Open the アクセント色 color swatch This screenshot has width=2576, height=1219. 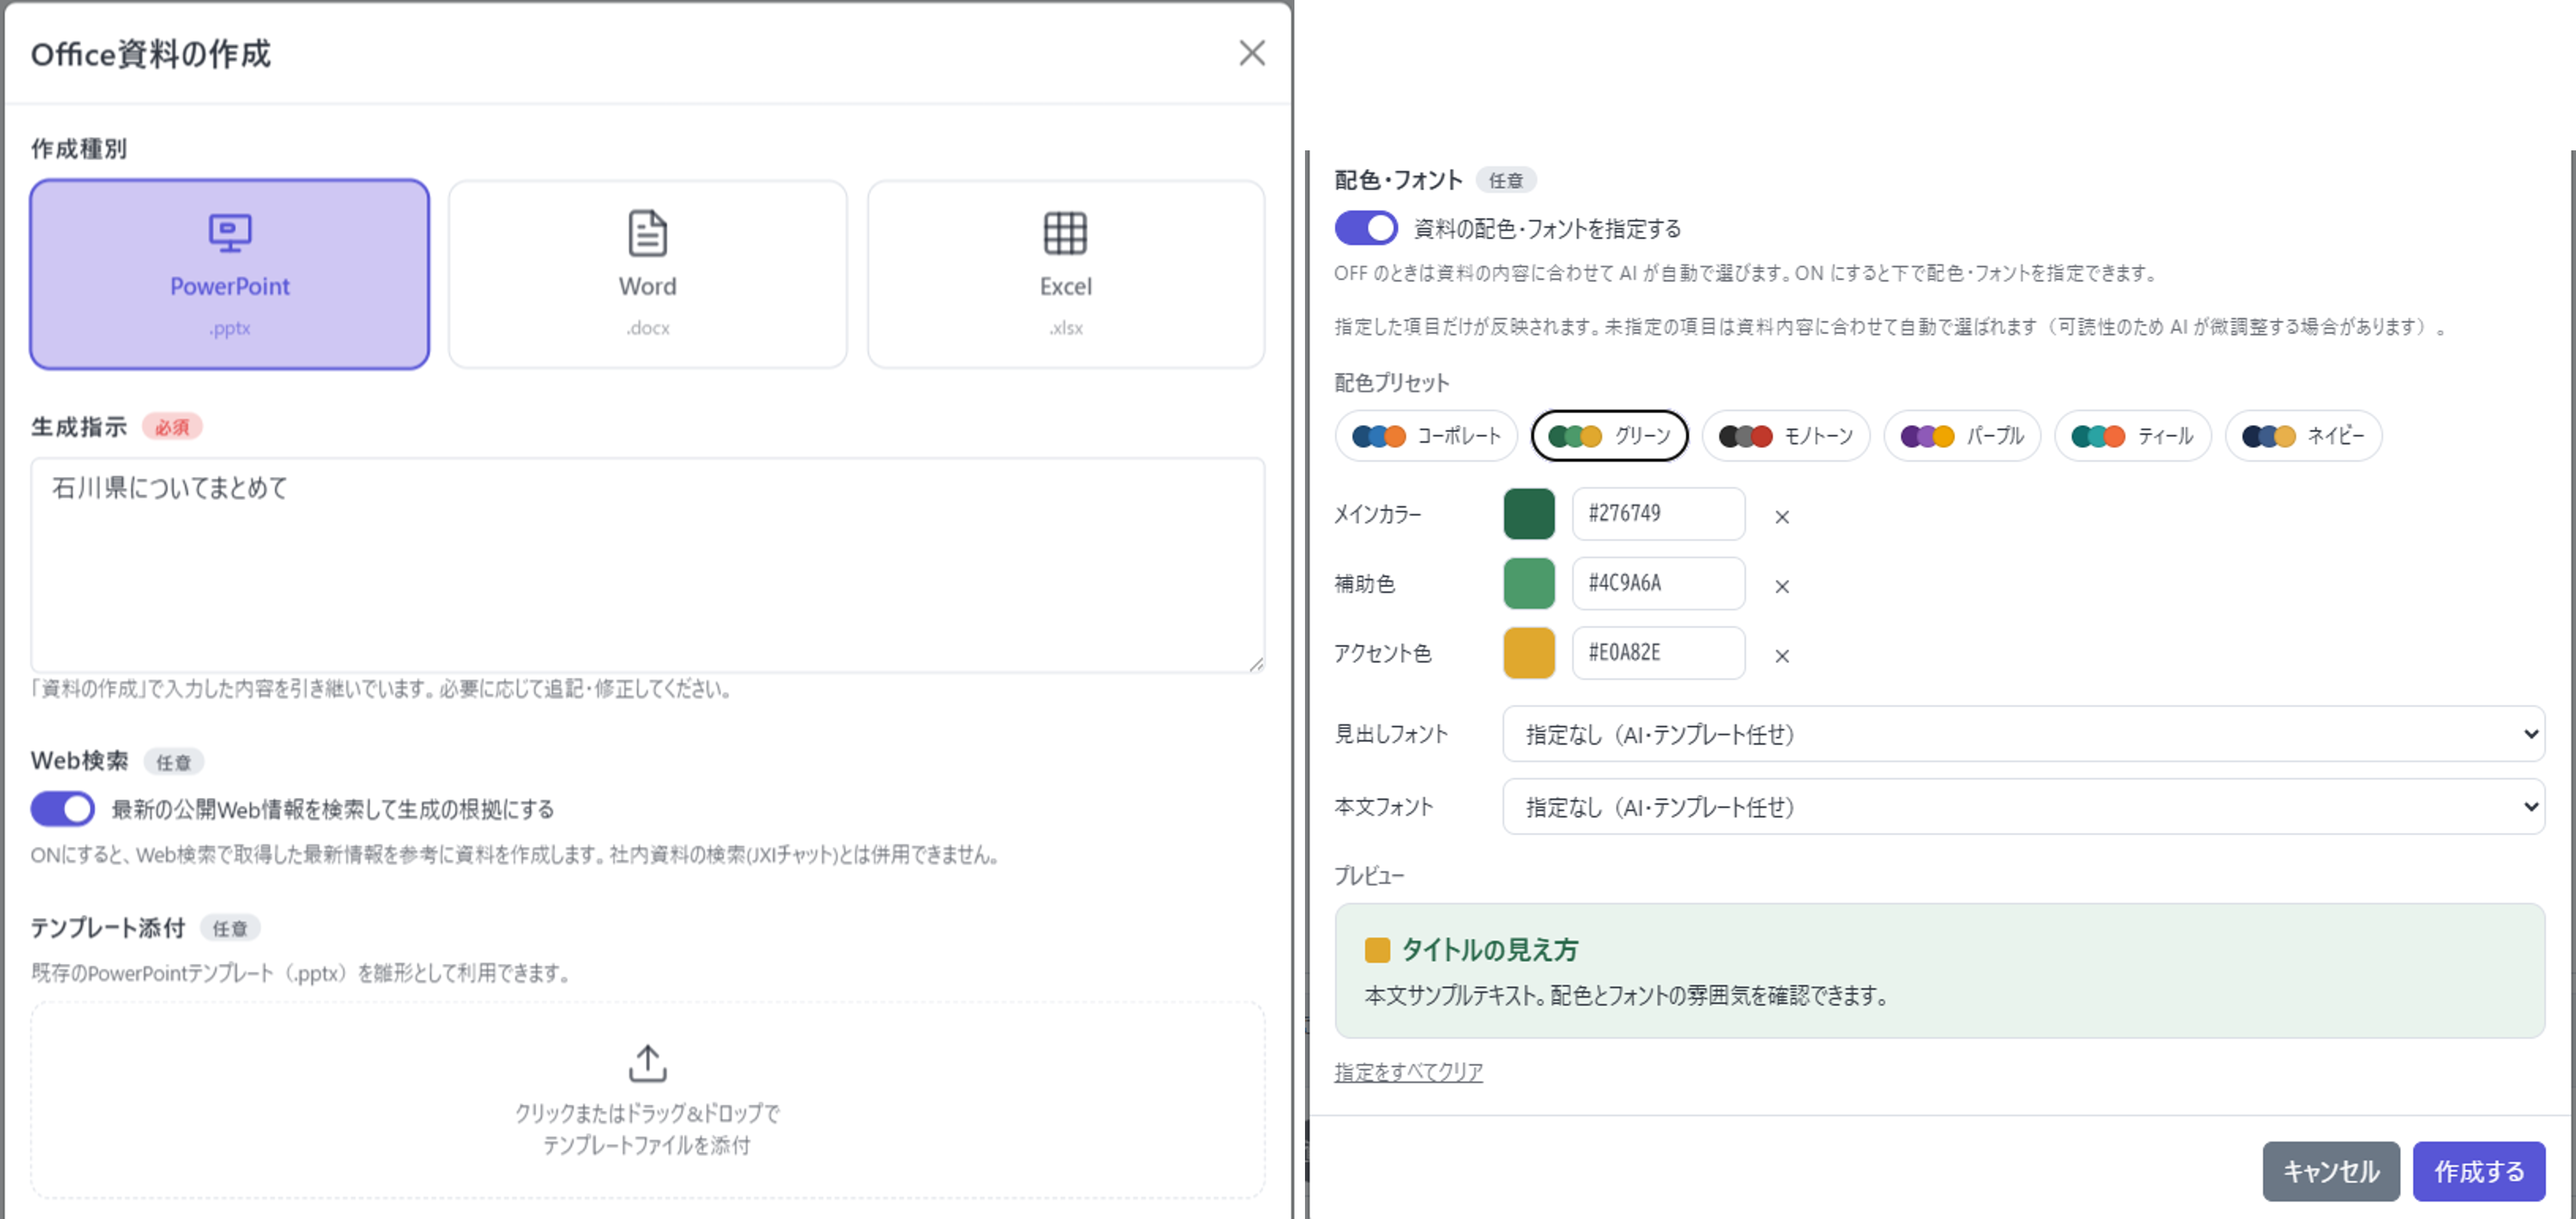point(1529,653)
